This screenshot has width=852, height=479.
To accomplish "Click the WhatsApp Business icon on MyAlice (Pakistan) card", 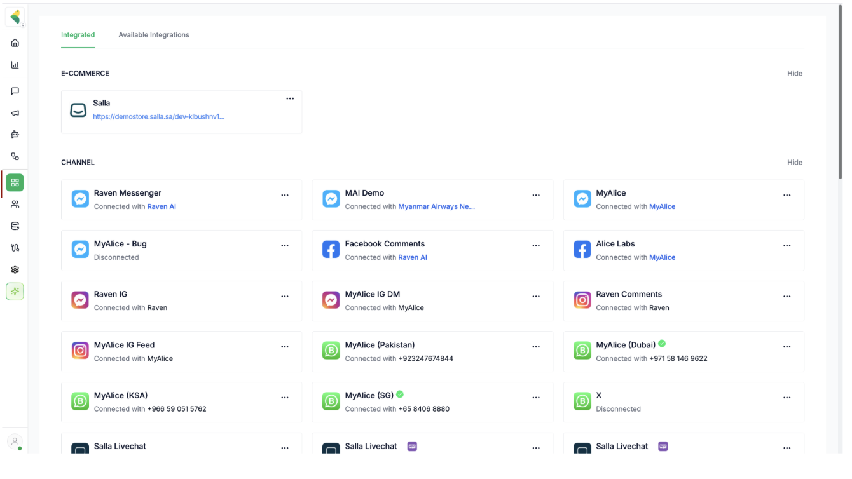I will tap(331, 351).
